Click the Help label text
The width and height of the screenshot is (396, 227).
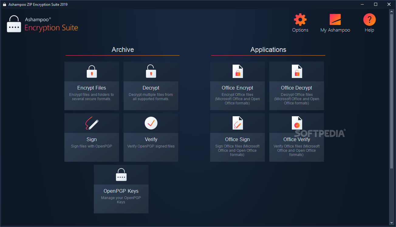tap(369, 30)
